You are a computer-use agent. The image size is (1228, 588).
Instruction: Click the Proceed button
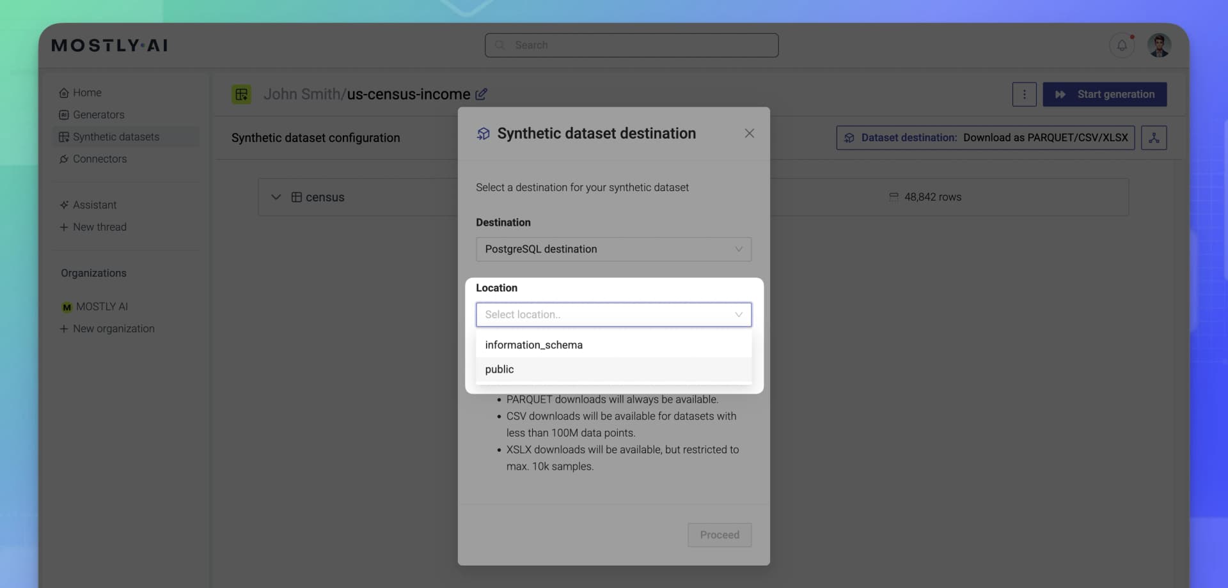[x=719, y=535]
